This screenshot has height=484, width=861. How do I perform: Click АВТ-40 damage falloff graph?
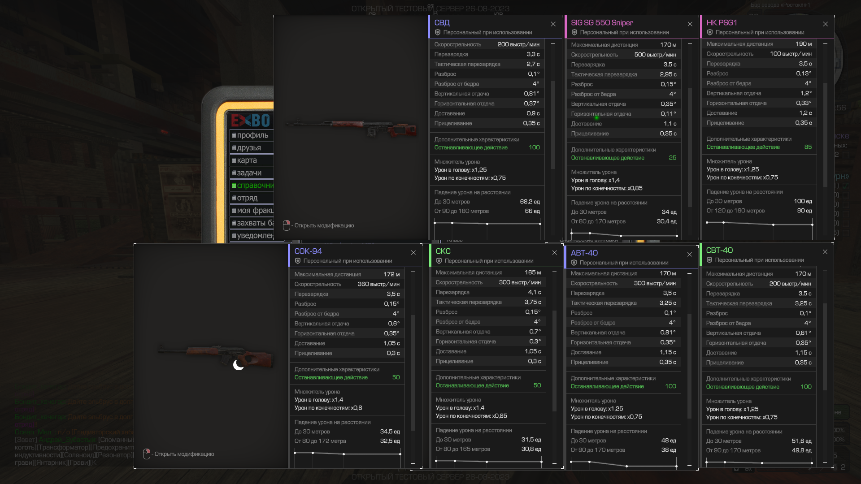point(623,464)
